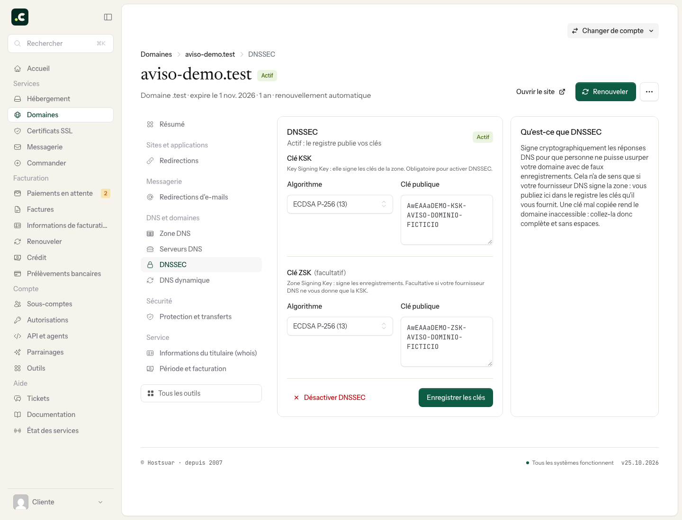682x520 pixels.
Task: Open Redirections d'e-mails section
Action: coord(201,197)
